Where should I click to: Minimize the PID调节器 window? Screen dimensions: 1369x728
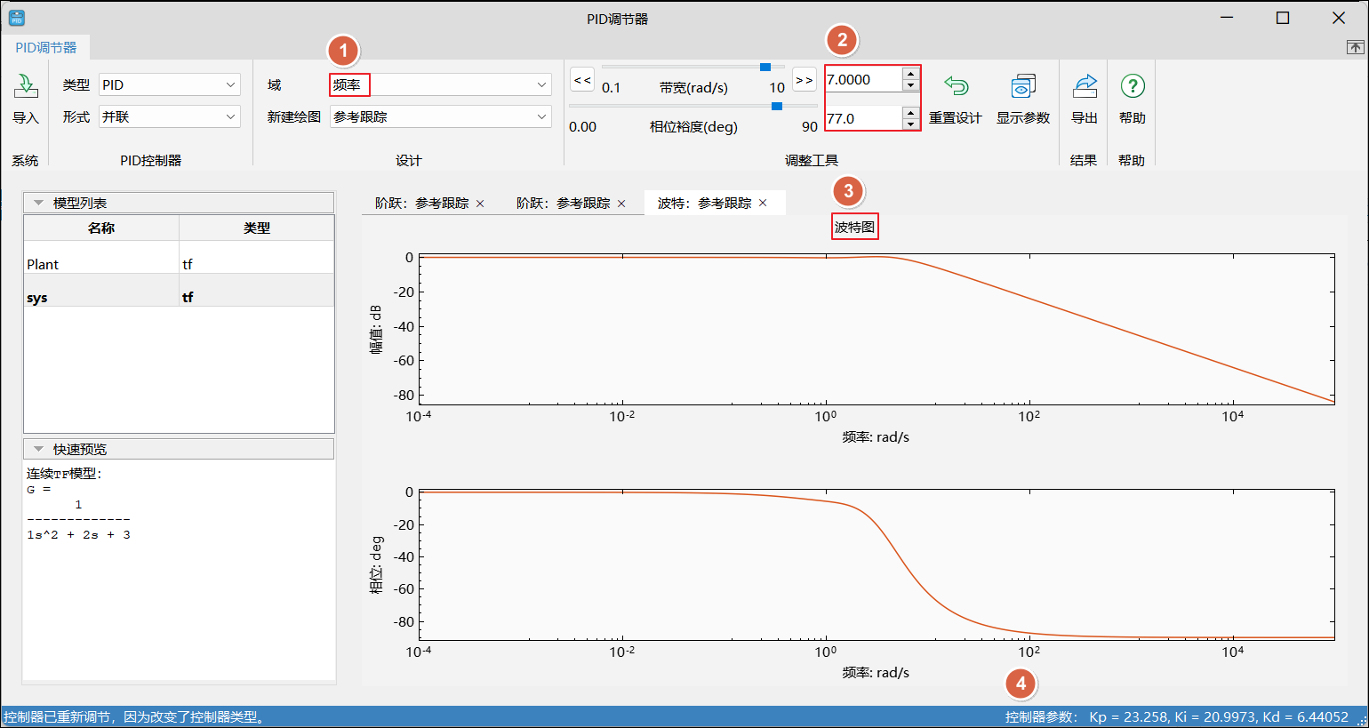pyautogui.click(x=1228, y=18)
